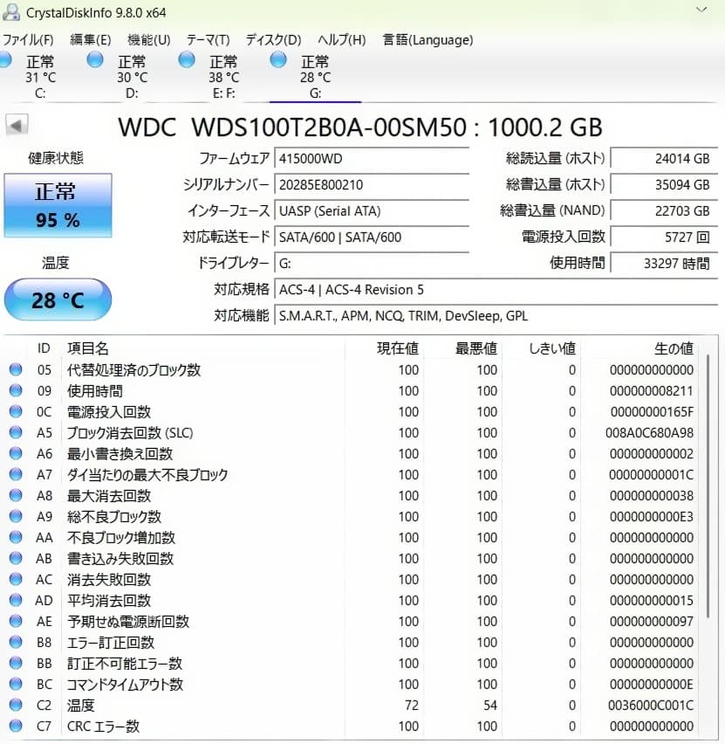725x744 pixels.
Task: Open the 言語(Language) menu
Action: (x=427, y=40)
